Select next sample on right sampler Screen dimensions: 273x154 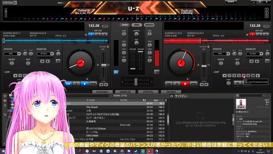(257, 61)
